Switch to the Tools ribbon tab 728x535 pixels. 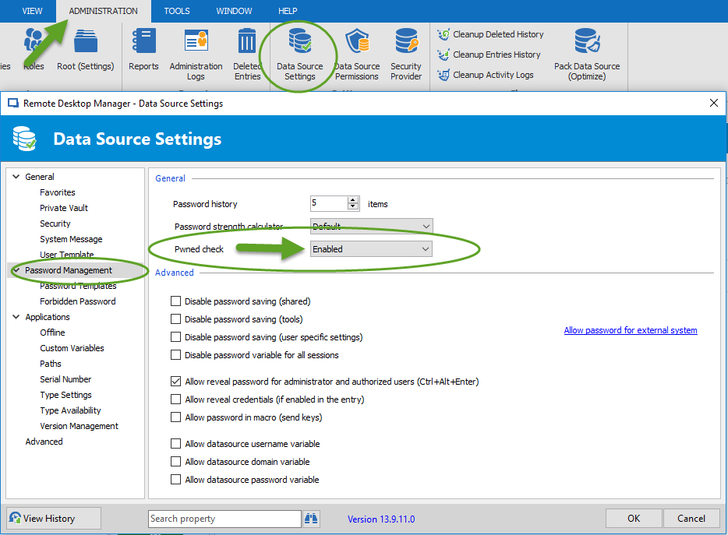pyautogui.click(x=176, y=11)
